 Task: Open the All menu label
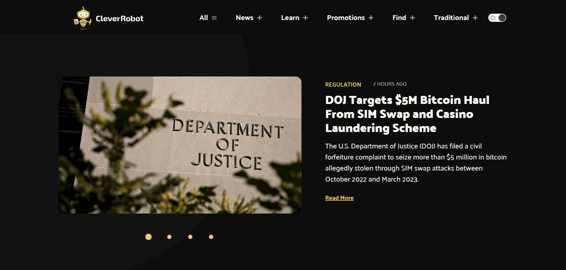coord(204,18)
